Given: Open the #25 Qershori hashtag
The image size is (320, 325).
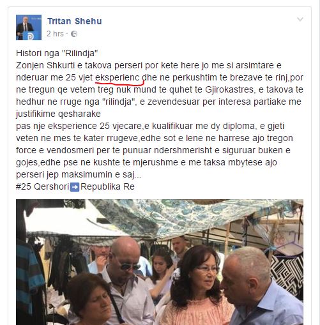Looking at the screenshot, I should click(43, 186).
